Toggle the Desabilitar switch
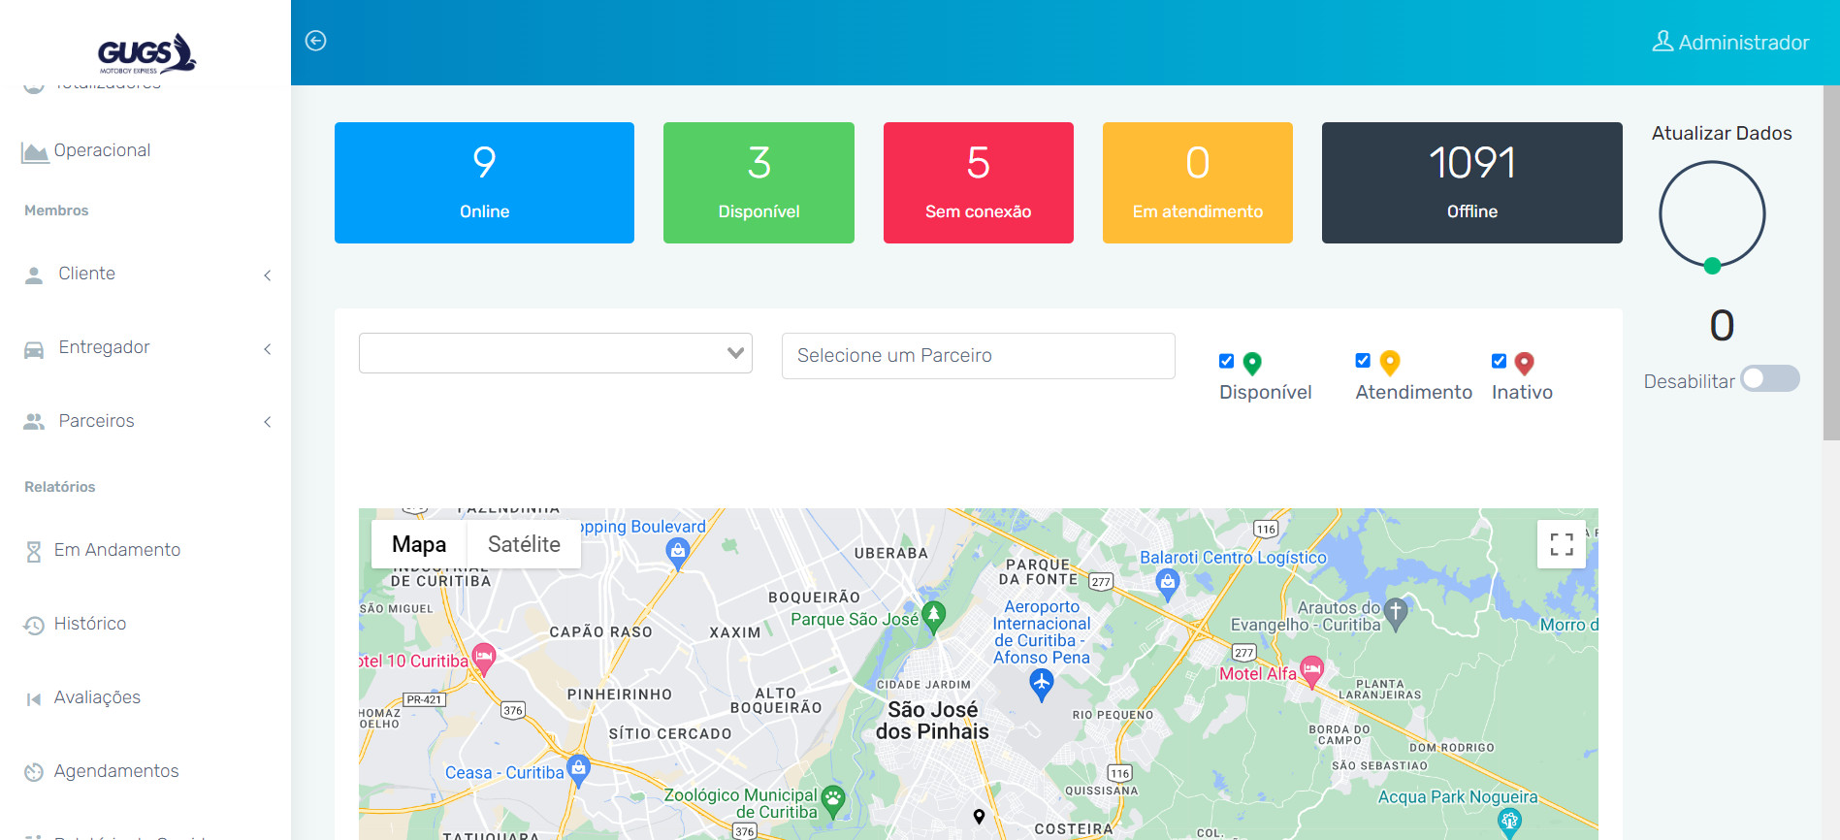This screenshot has width=1840, height=840. pos(1769,379)
